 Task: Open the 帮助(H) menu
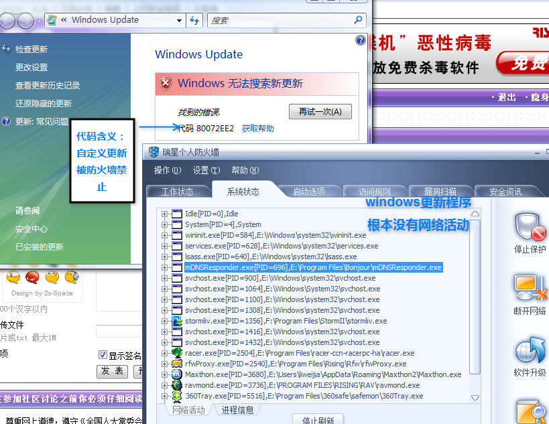(245, 170)
